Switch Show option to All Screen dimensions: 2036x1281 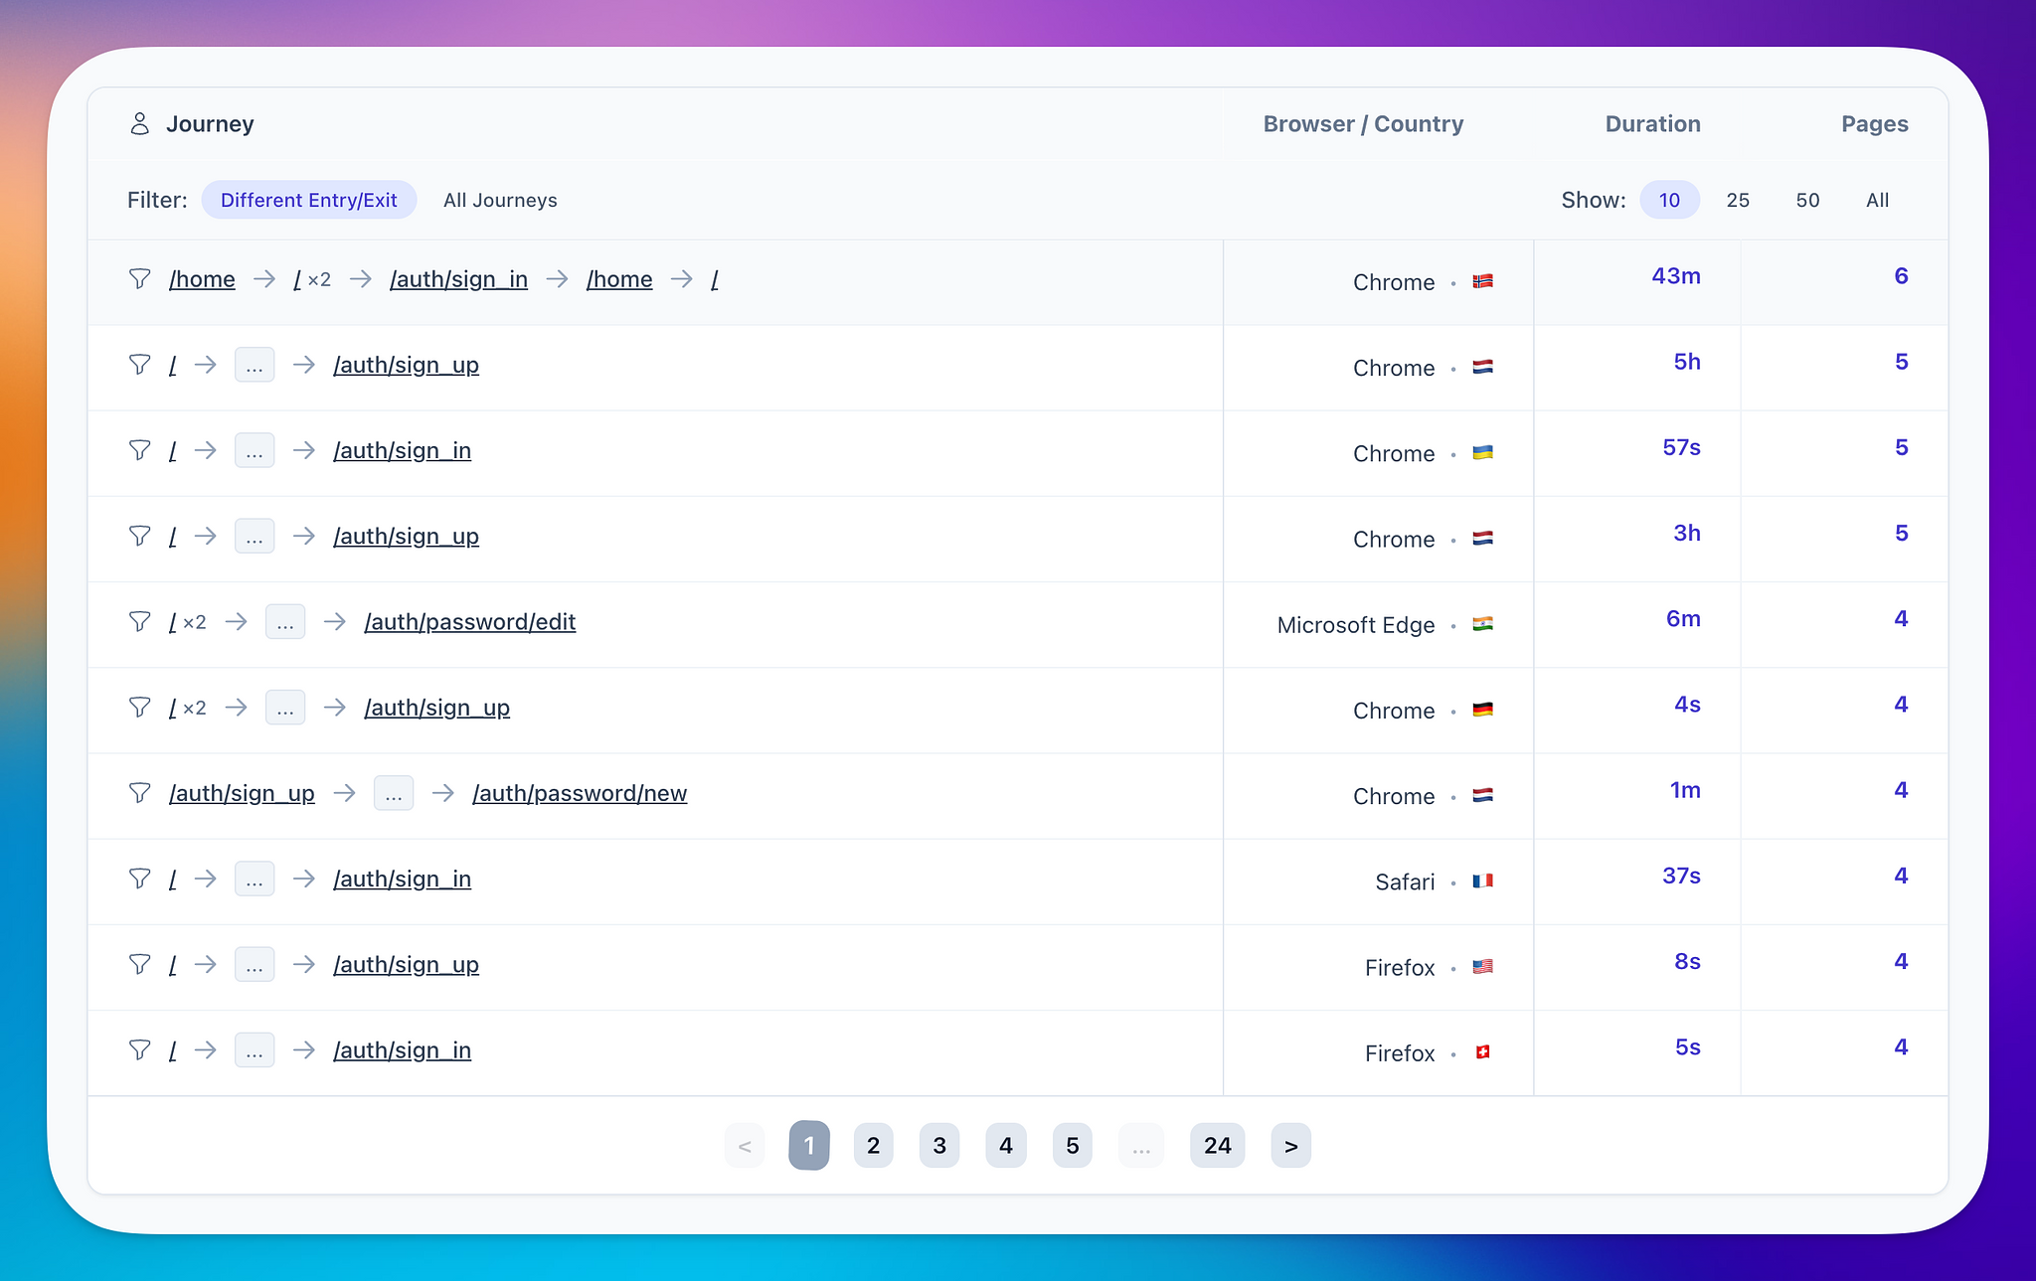(x=1877, y=199)
